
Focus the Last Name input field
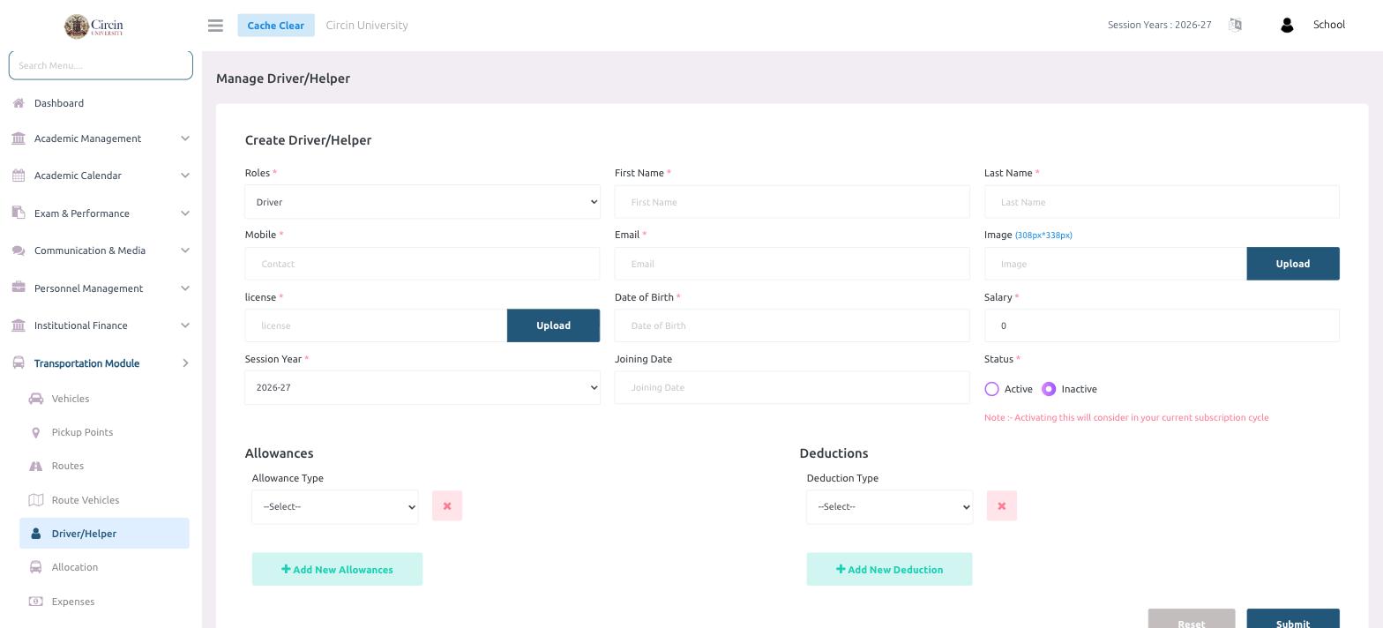click(1162, 202)
